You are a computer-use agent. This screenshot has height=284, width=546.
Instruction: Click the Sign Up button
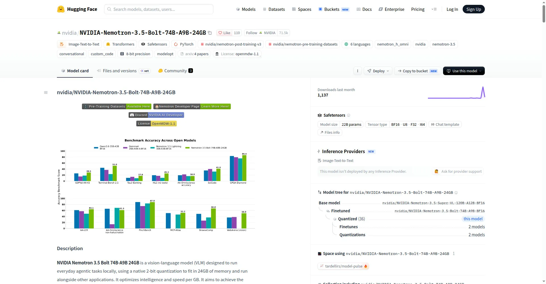[473, 9]
